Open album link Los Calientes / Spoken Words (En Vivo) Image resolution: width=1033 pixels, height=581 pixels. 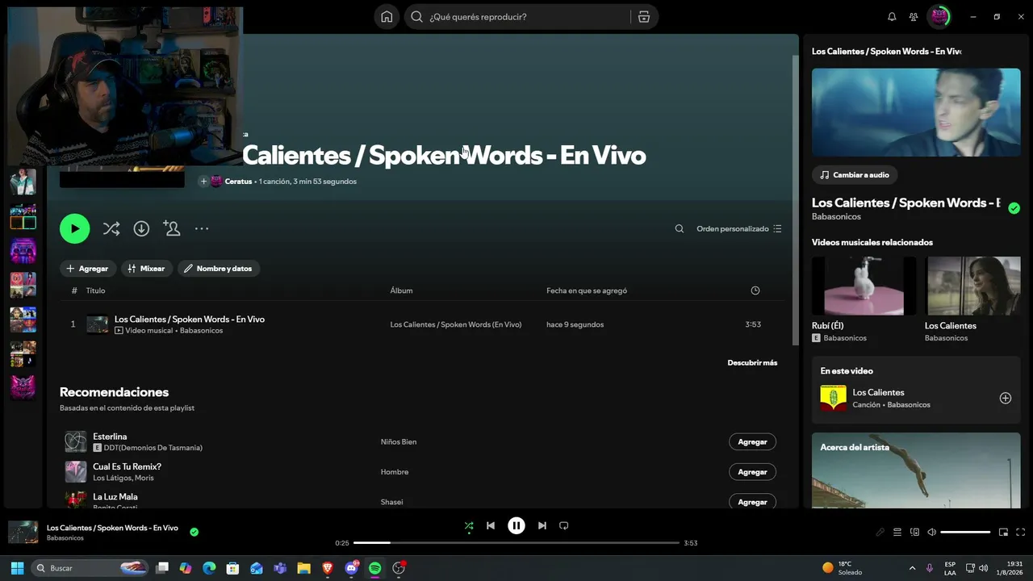click(x=456, y=324)
